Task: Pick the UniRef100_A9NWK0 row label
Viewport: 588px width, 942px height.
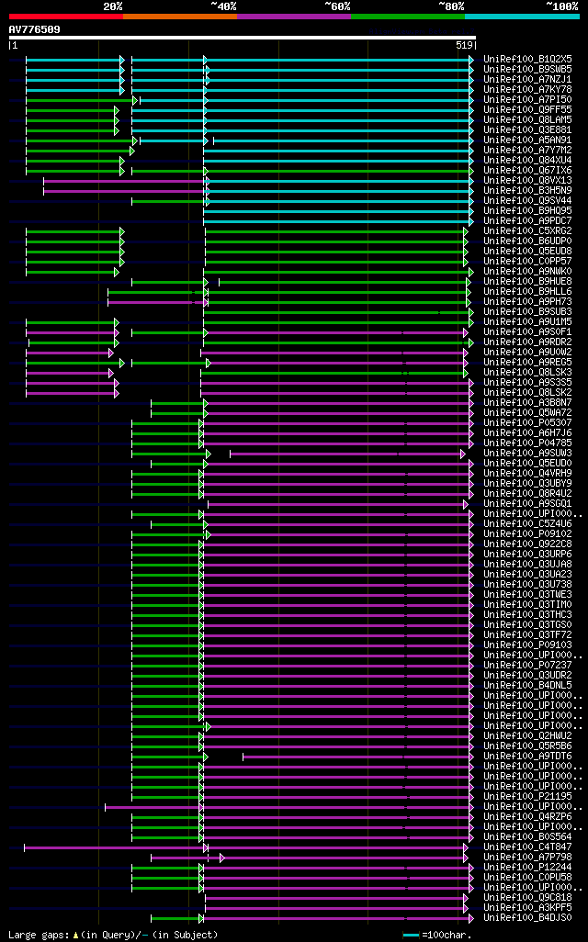Action: (528, 272)
